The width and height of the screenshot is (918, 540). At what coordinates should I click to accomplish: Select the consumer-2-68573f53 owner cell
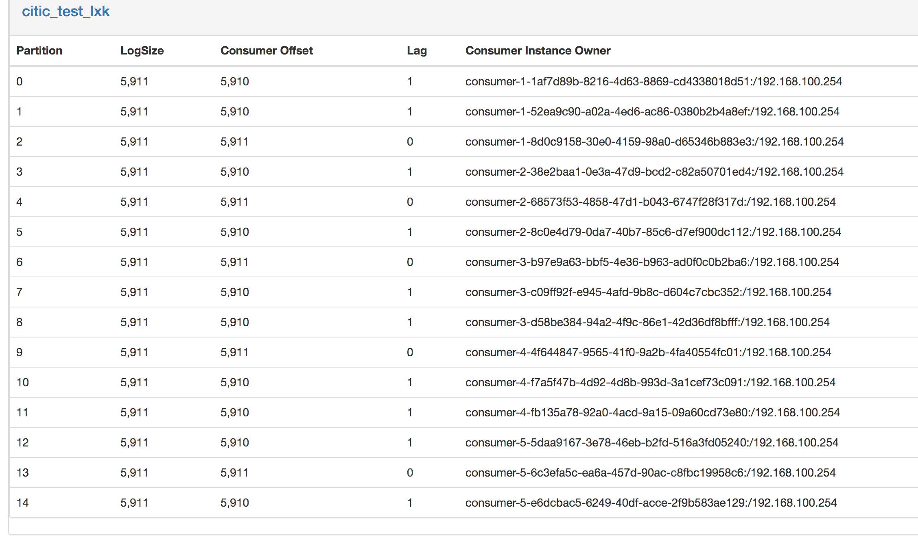coord(650,202)
